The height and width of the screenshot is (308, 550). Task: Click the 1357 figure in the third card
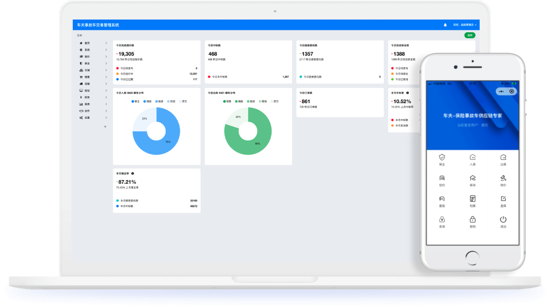click(x=307, y=54)
